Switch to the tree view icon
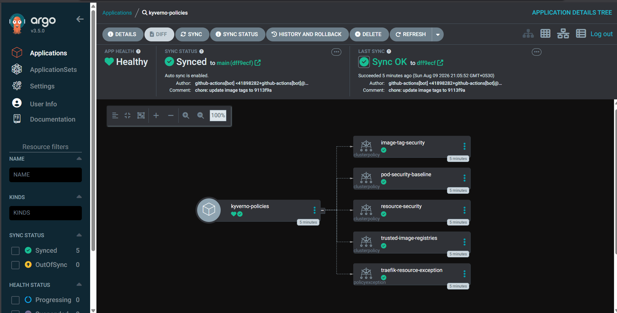617x313 pixels. pyautogui.click(x=528, y=34)
